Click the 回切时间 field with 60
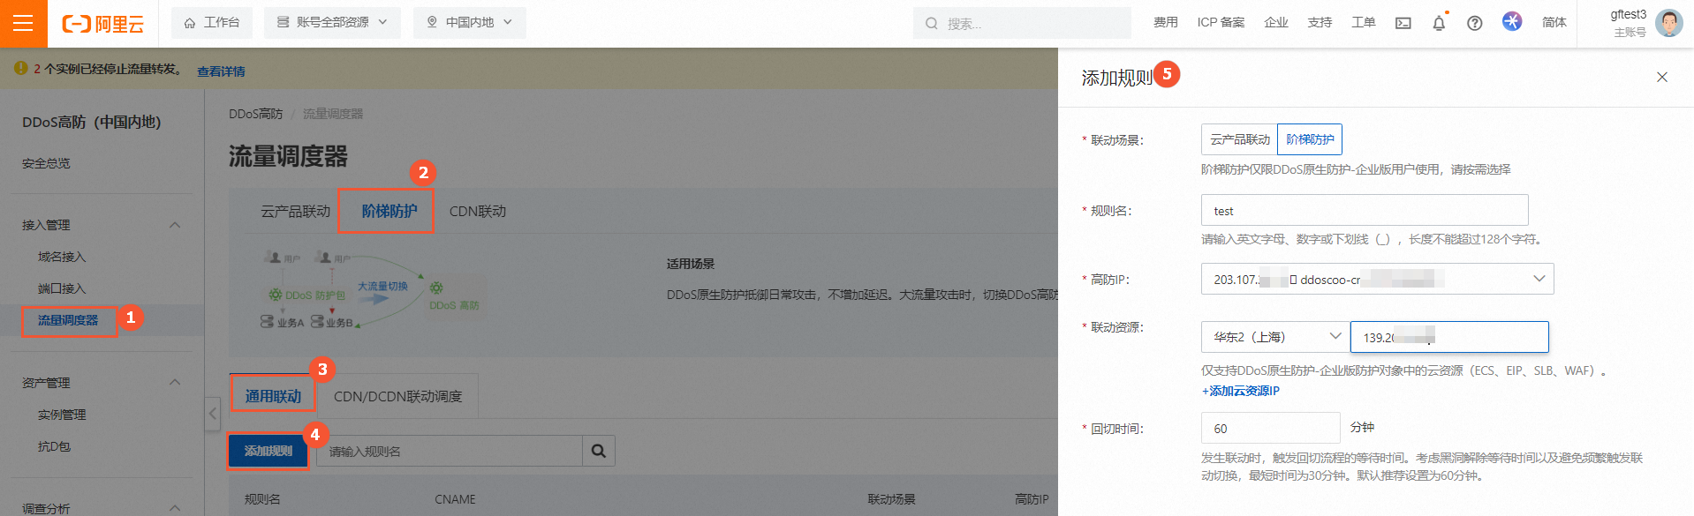Viewport: 1694px width, 516px height. coord(1270,428)
